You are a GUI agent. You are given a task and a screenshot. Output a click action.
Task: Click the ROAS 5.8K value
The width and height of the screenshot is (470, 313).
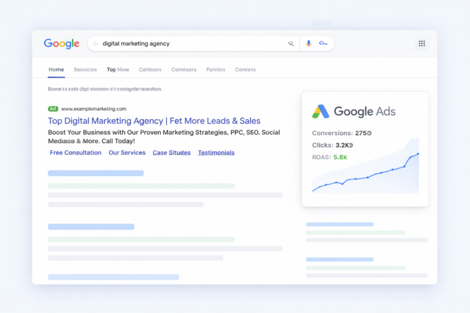coord(340,157)
